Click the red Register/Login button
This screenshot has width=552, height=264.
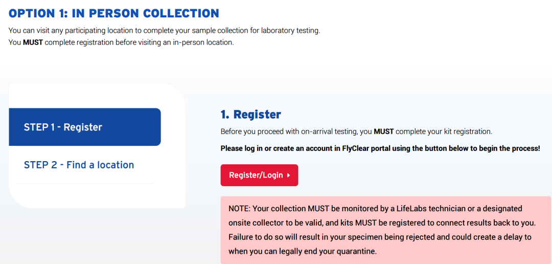click(x=259, y=175)
